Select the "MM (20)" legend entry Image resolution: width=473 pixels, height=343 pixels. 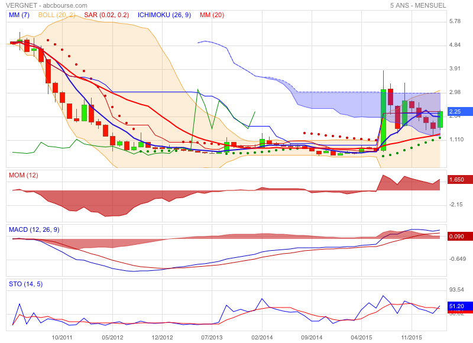point(212,15)
